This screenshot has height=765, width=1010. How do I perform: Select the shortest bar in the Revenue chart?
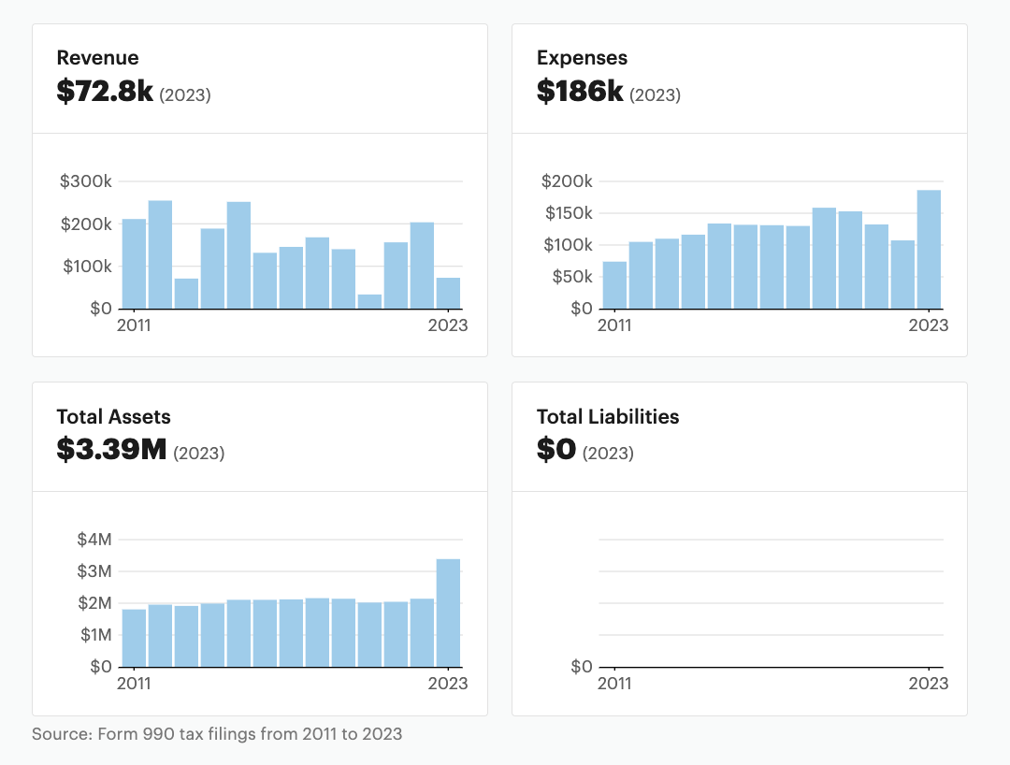click(x=369, y=301)
